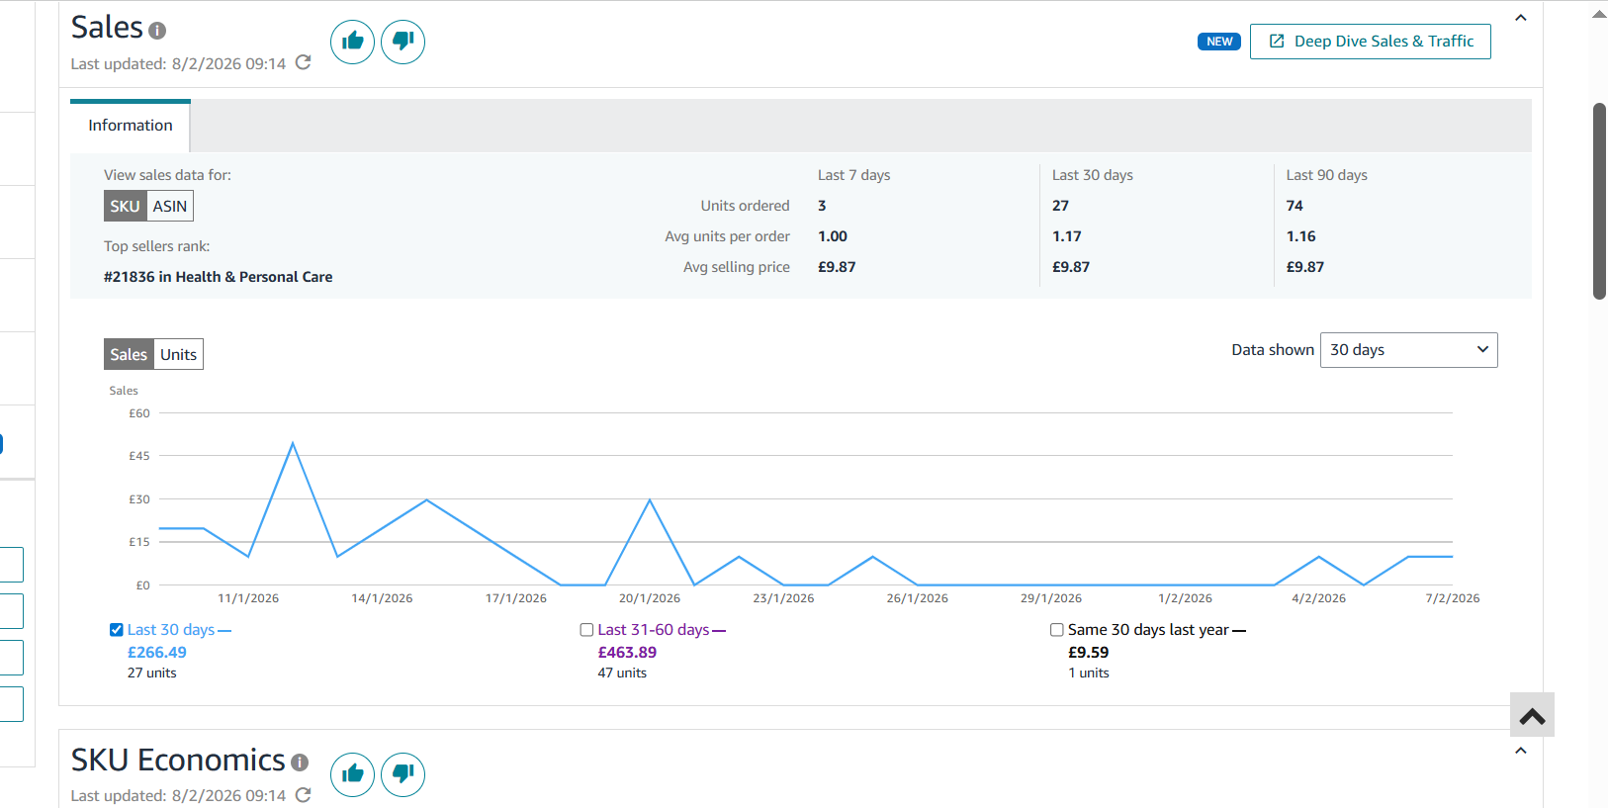Collapse the Sales section
The width and height of the screenshot is (1608, 808).
click(x=1521, y=18)
